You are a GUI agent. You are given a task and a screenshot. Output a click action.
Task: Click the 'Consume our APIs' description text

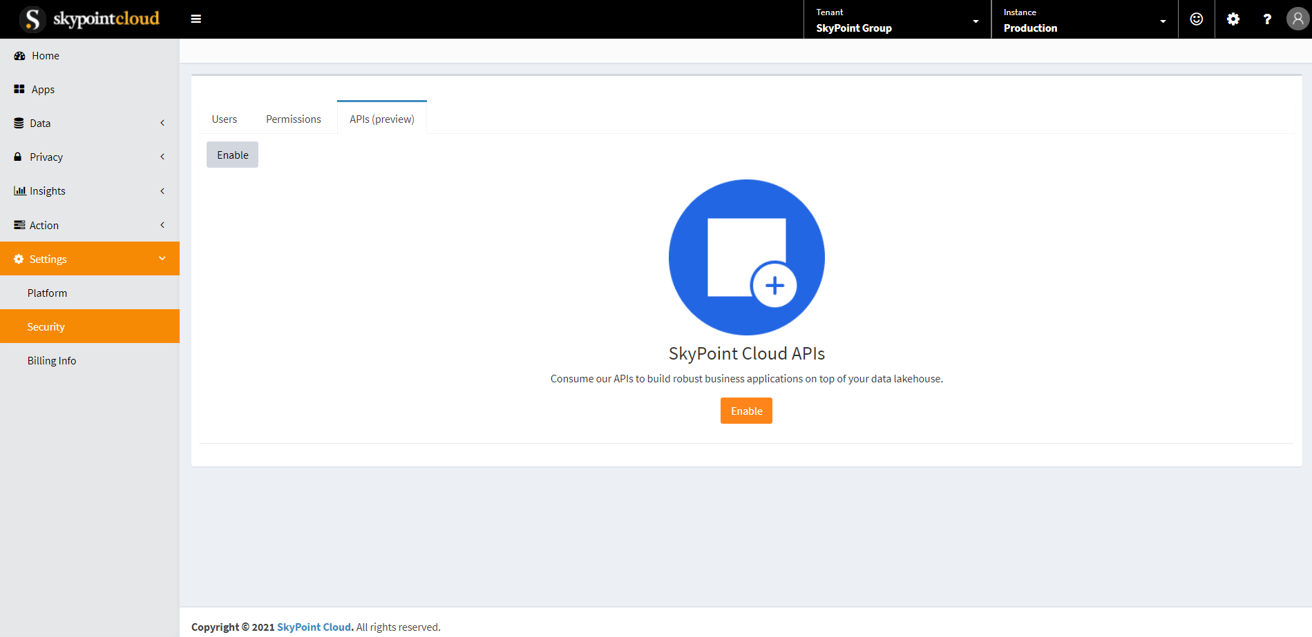[747, 378]
